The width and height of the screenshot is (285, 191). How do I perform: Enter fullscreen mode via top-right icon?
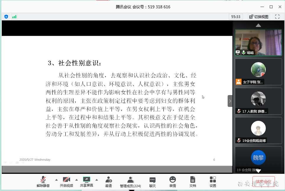277,17
